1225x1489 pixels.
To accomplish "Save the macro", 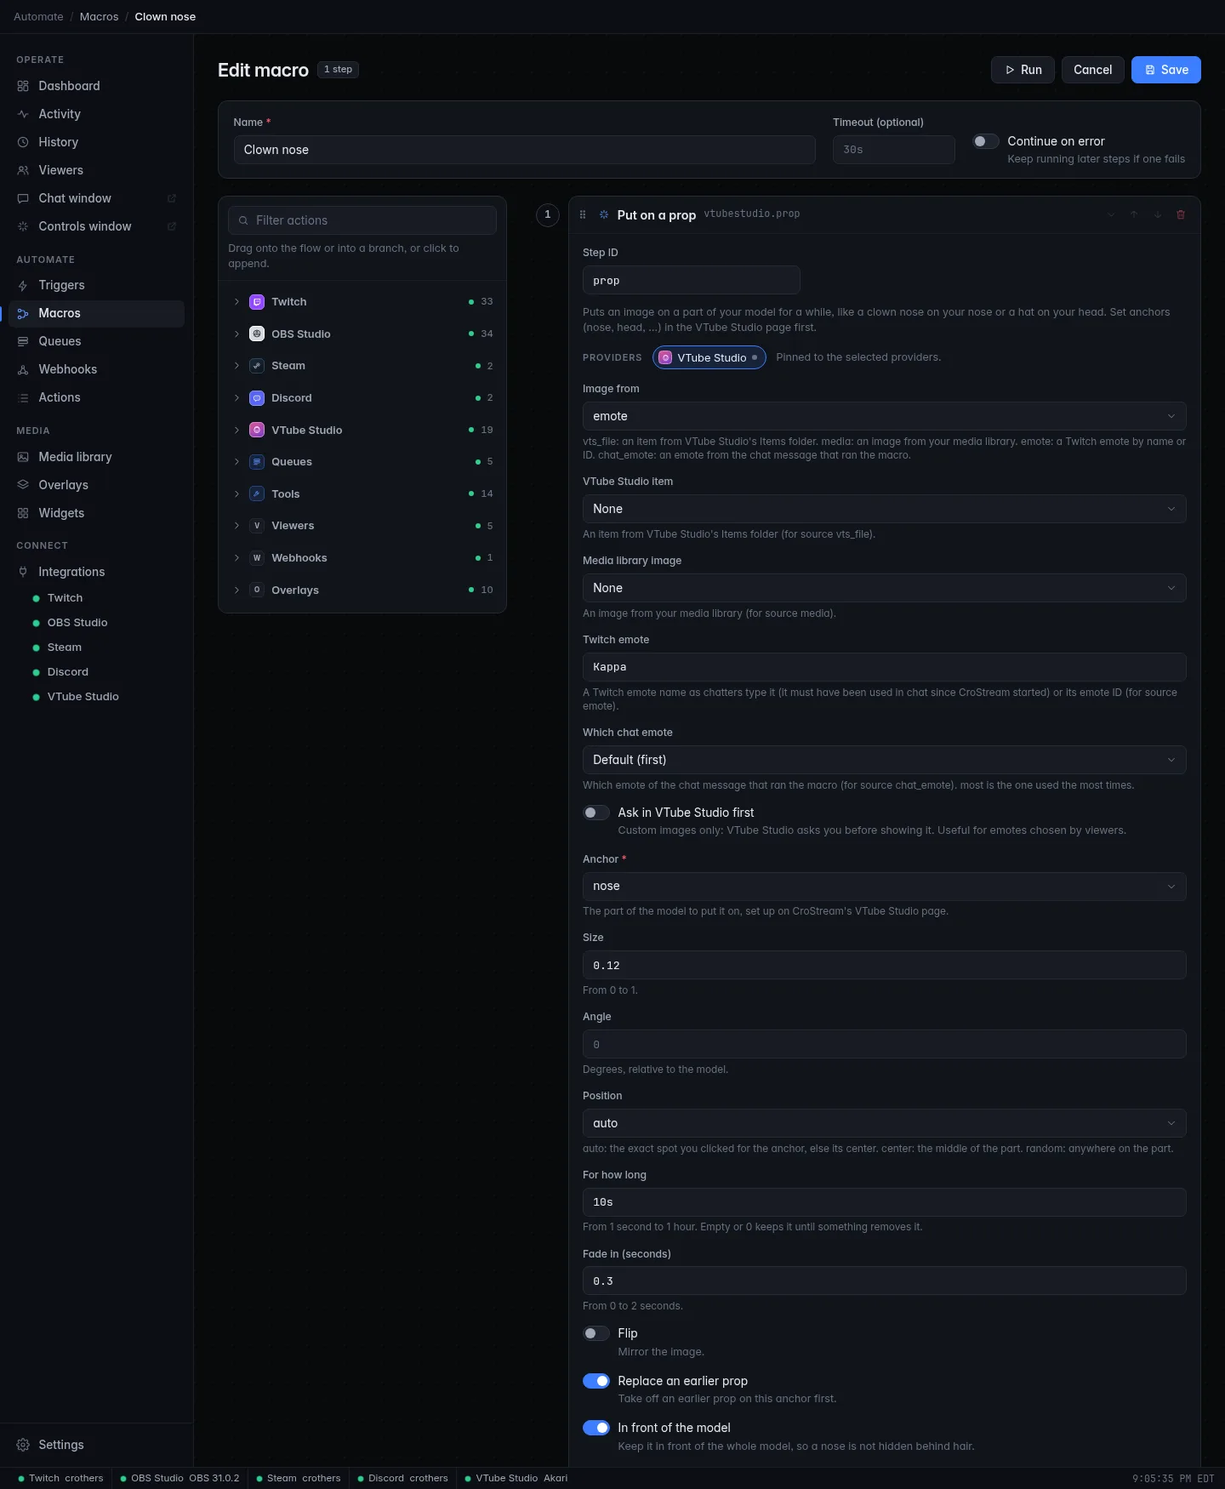I will coord(1165,70).
